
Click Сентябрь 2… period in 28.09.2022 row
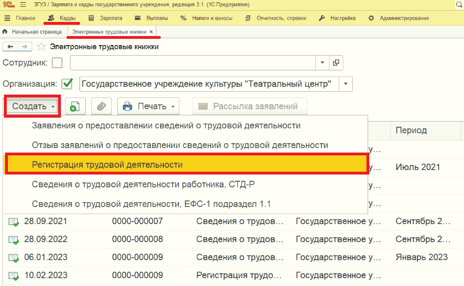click(423, 239)
